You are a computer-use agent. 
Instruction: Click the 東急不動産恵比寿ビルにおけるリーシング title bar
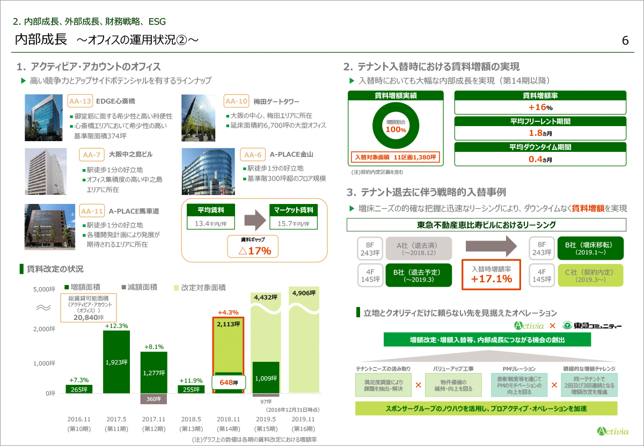(x=486, y=224)
